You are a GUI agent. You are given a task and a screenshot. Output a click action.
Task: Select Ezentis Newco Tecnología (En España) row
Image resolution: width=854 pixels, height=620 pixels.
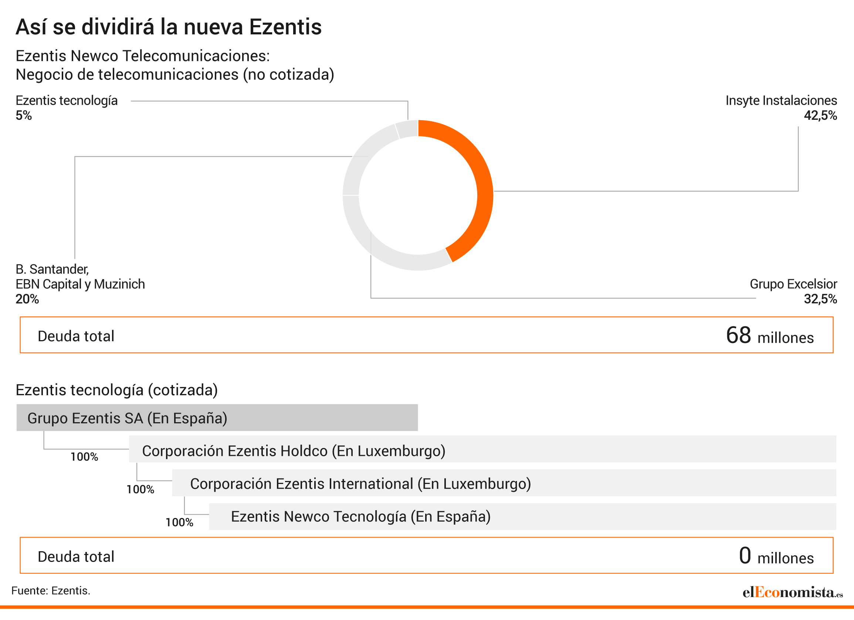pos(523,516)
